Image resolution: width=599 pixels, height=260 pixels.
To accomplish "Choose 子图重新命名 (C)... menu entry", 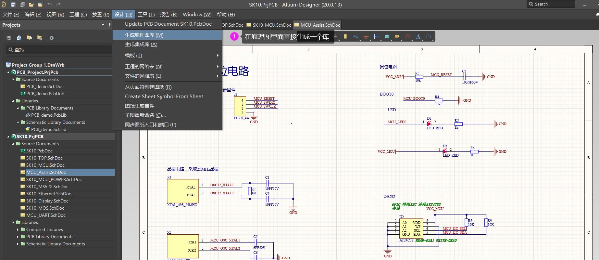I will point(167,115).
